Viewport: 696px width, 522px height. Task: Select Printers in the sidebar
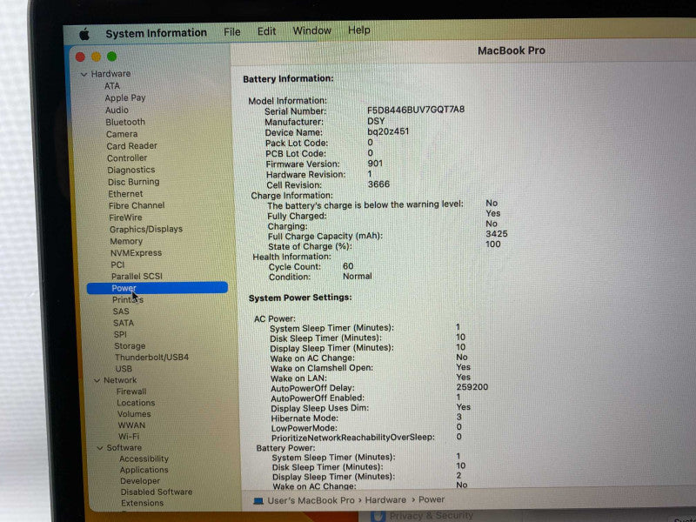[128, 300]
